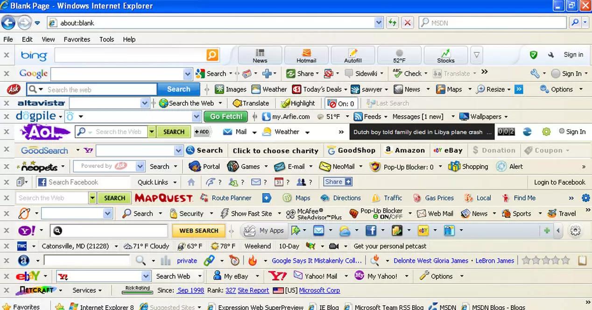
Task: Open Dogpile search box dropdown
Action: point(197,117)
